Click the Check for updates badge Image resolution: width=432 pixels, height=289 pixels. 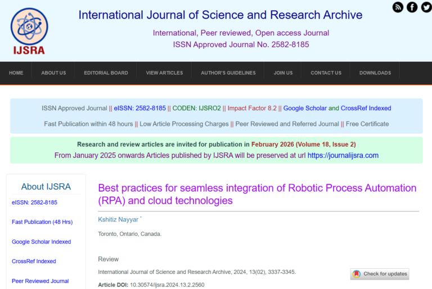[380, 274]
